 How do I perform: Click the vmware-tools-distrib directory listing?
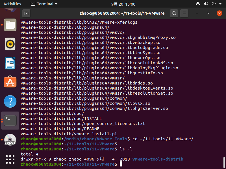tap(158, 159)
